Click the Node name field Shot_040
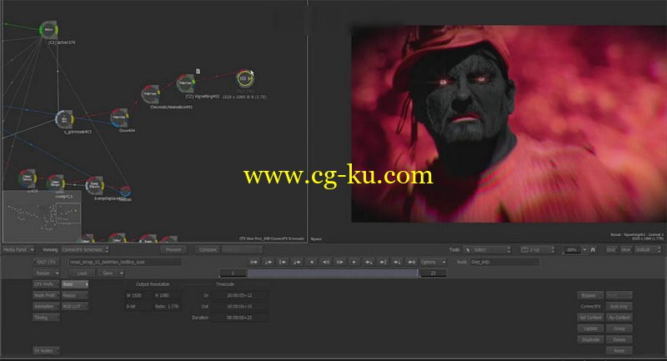The height and width of the screenshot is (361, 667). [504, 262]
